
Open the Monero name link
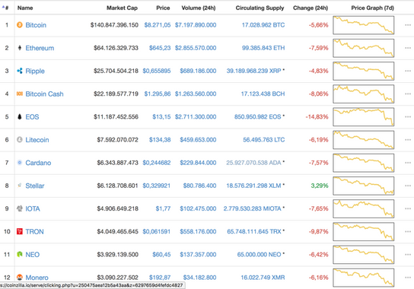click(x=37, y=278)
